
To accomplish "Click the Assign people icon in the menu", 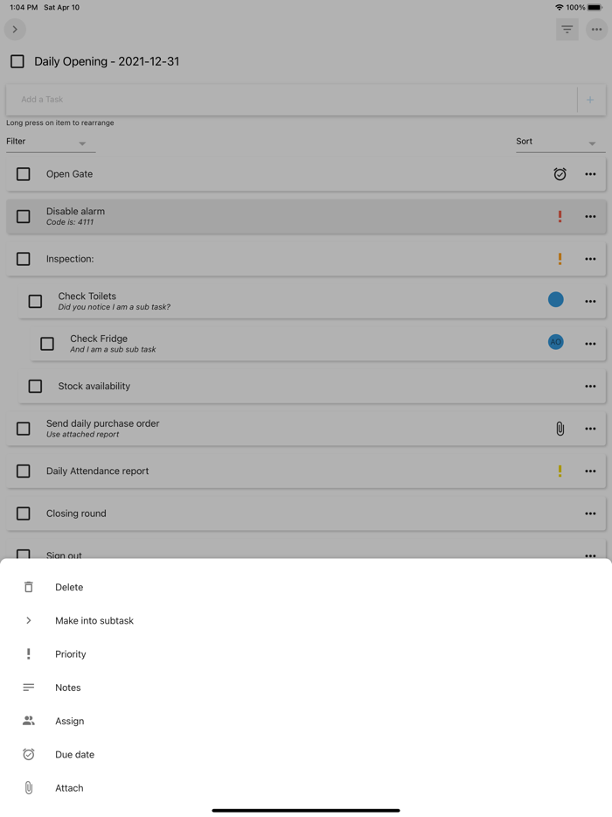I will click(28, 721).
